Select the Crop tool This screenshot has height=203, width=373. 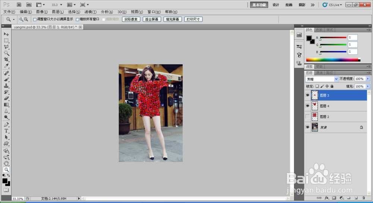[x=6, y=59]
